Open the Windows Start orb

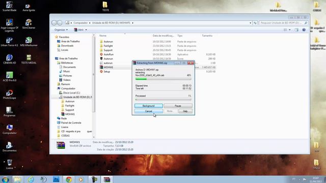click(5, 179)
